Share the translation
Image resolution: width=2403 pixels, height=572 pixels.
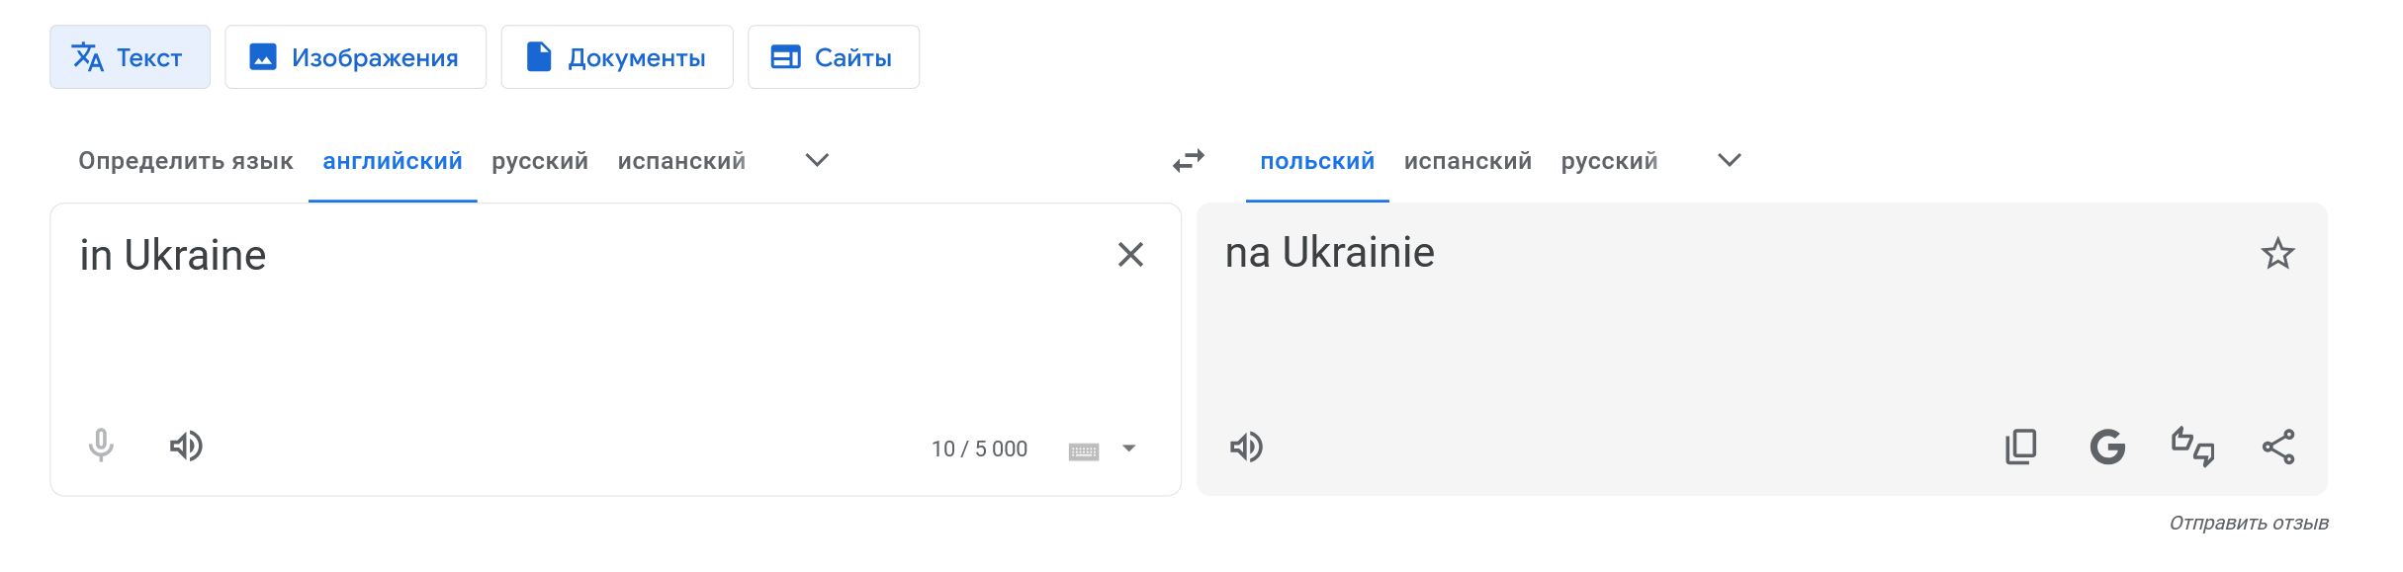(2278, 448)
